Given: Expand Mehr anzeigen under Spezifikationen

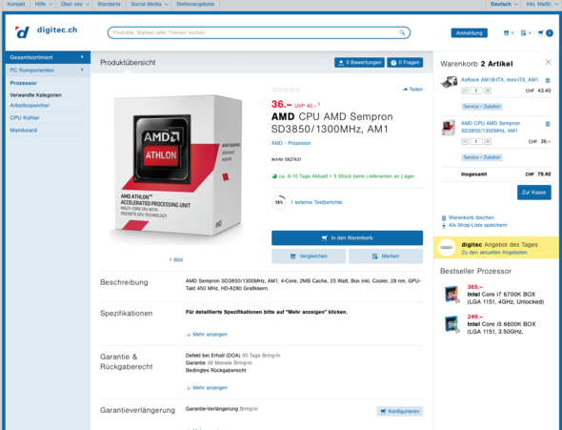Looking at the screenshot, I should pyautogui.click(x=207, y=335).
